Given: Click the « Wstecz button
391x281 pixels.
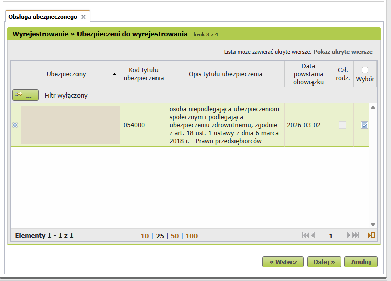Looking at the screenshot, I should pyautogui.click(x=283, y=262).
